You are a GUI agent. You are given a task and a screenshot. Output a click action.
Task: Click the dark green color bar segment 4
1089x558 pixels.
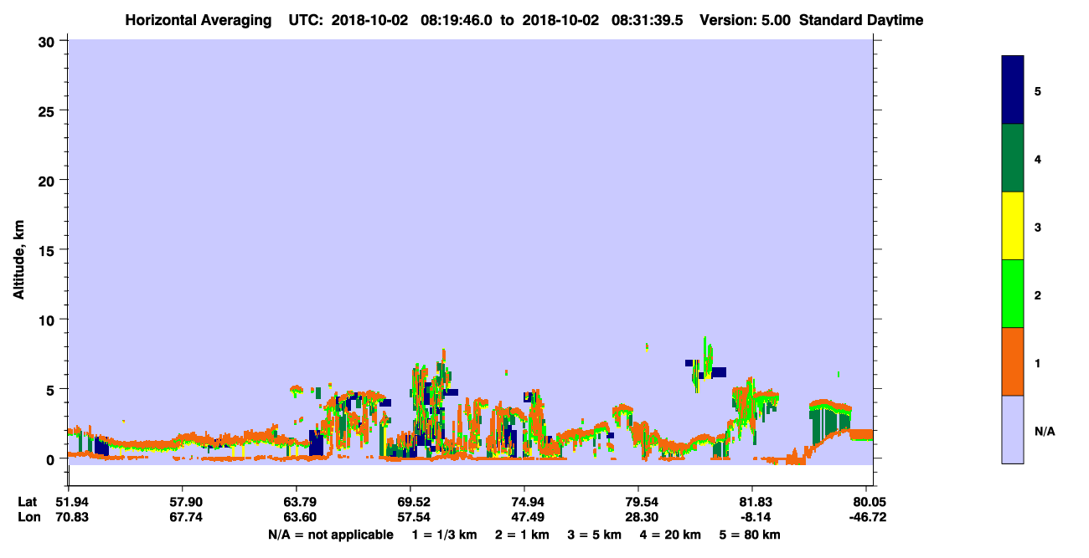point(1013,158)
